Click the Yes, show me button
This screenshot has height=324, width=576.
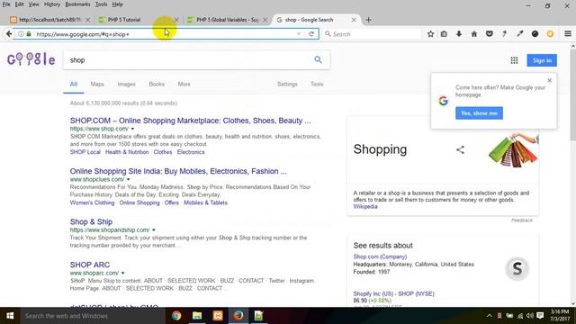point(479,113)
